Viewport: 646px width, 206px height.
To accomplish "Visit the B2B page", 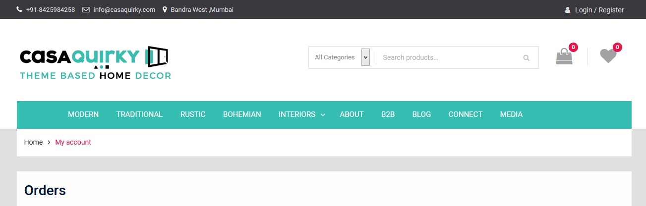I will point(388,114).
